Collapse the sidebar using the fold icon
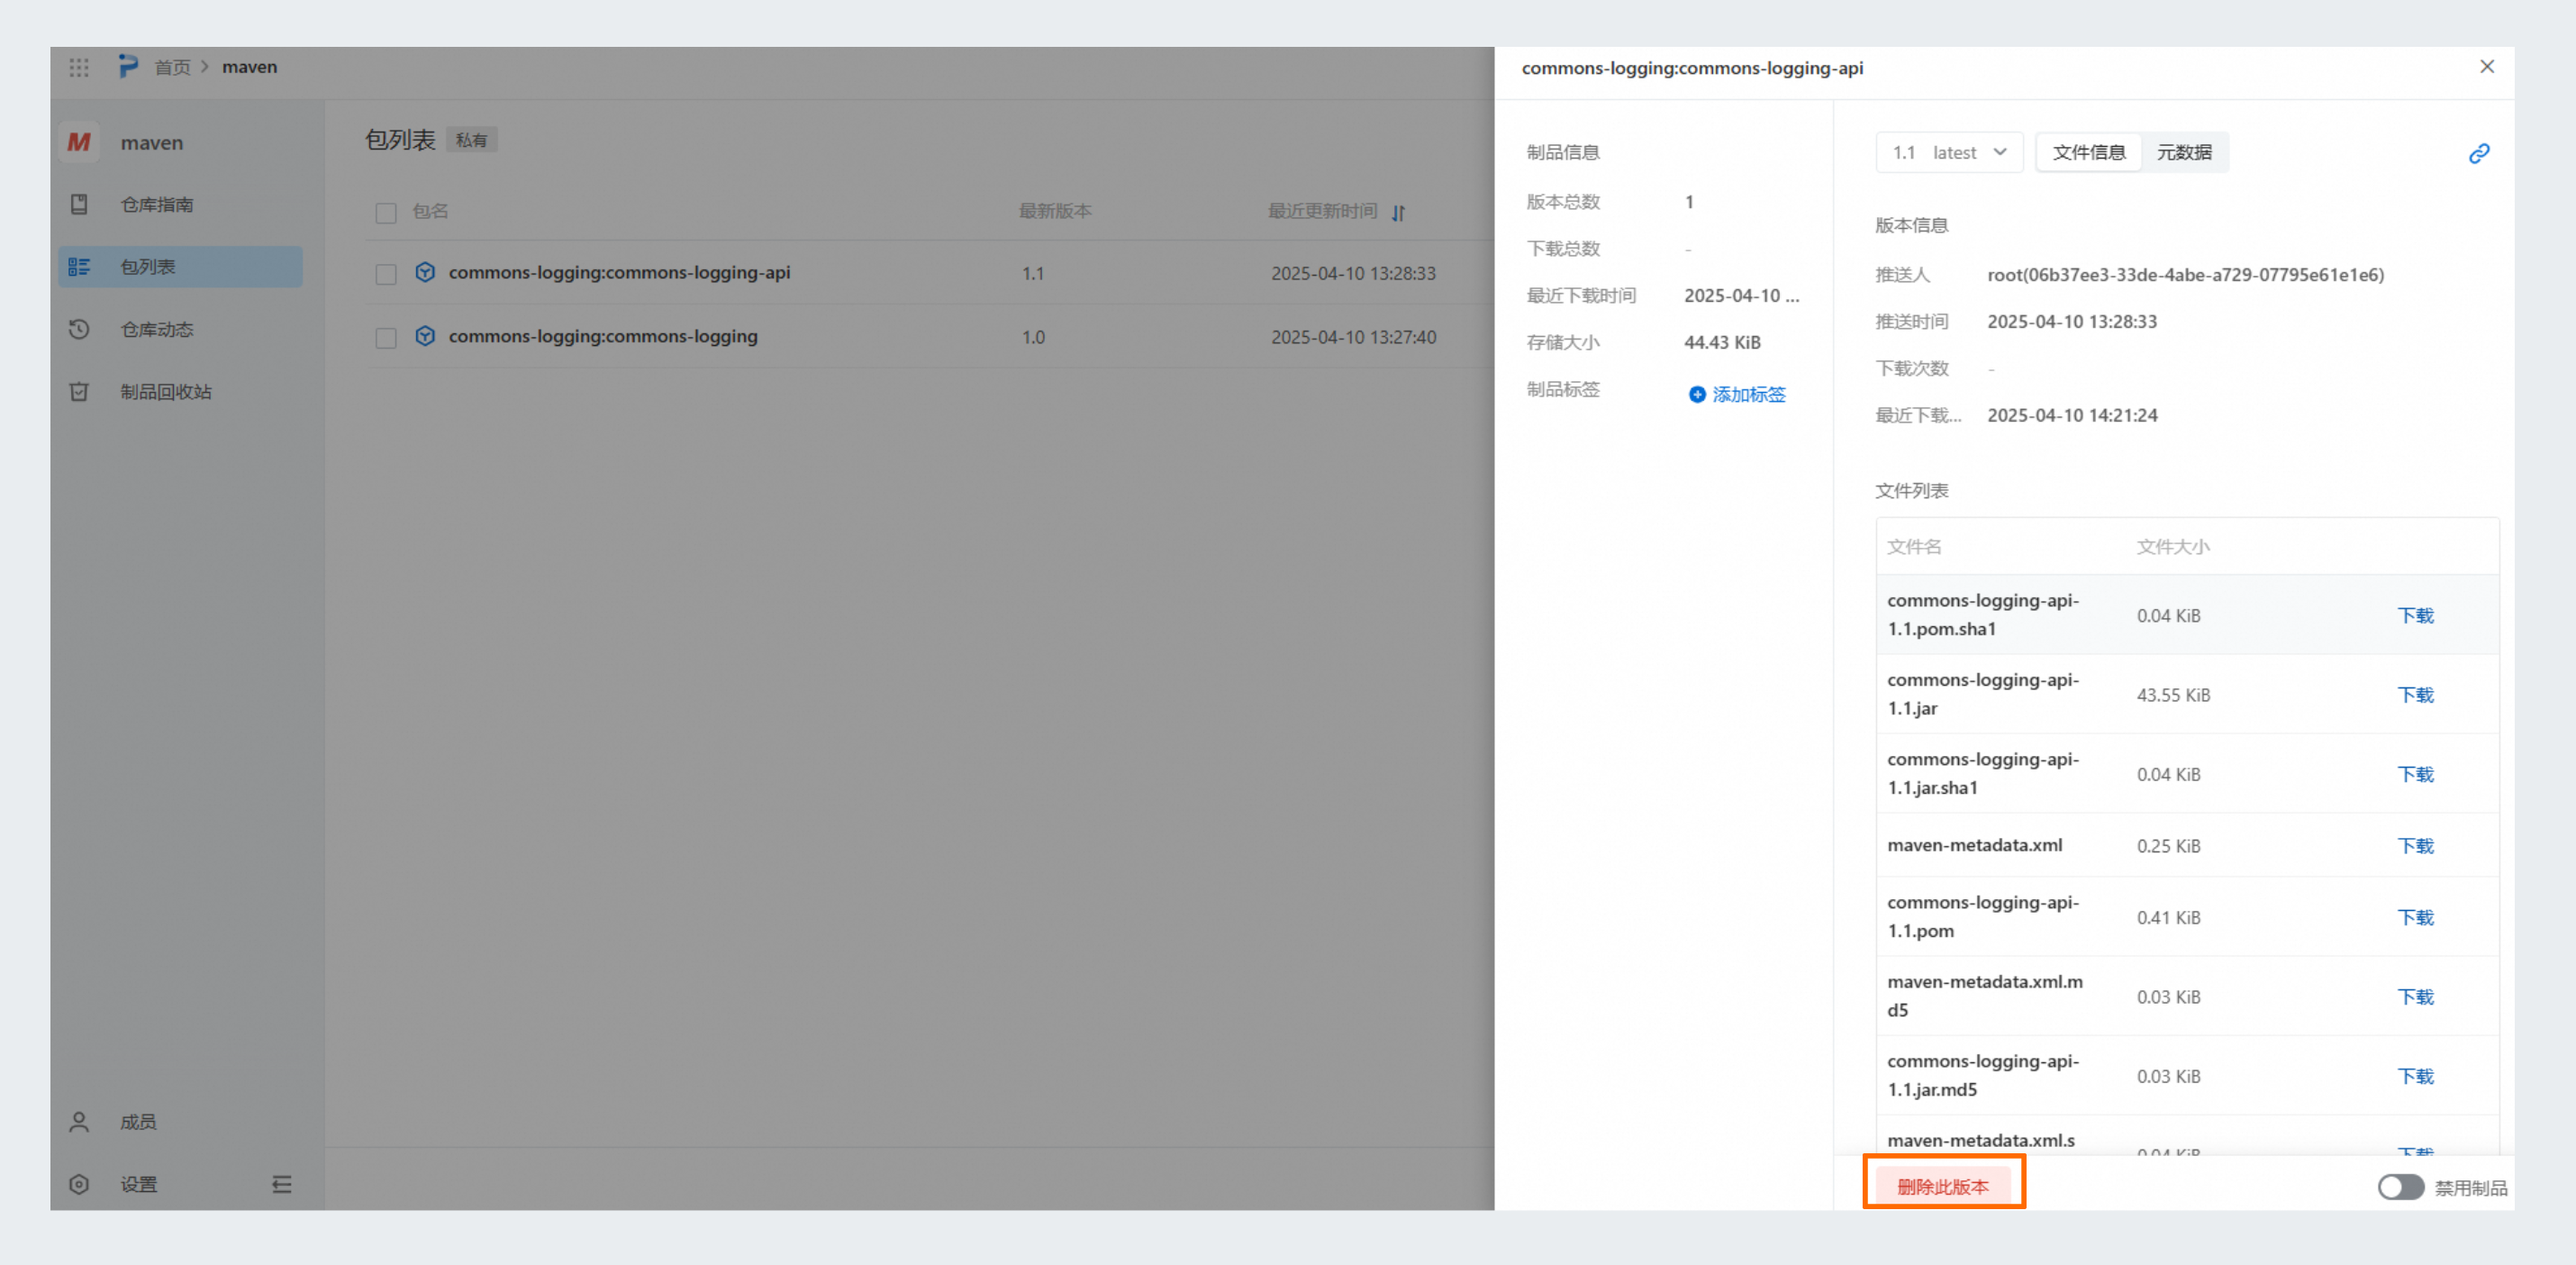Image resolution: width=2576 pixels, height=1265 pixels. coord(282,1184)
